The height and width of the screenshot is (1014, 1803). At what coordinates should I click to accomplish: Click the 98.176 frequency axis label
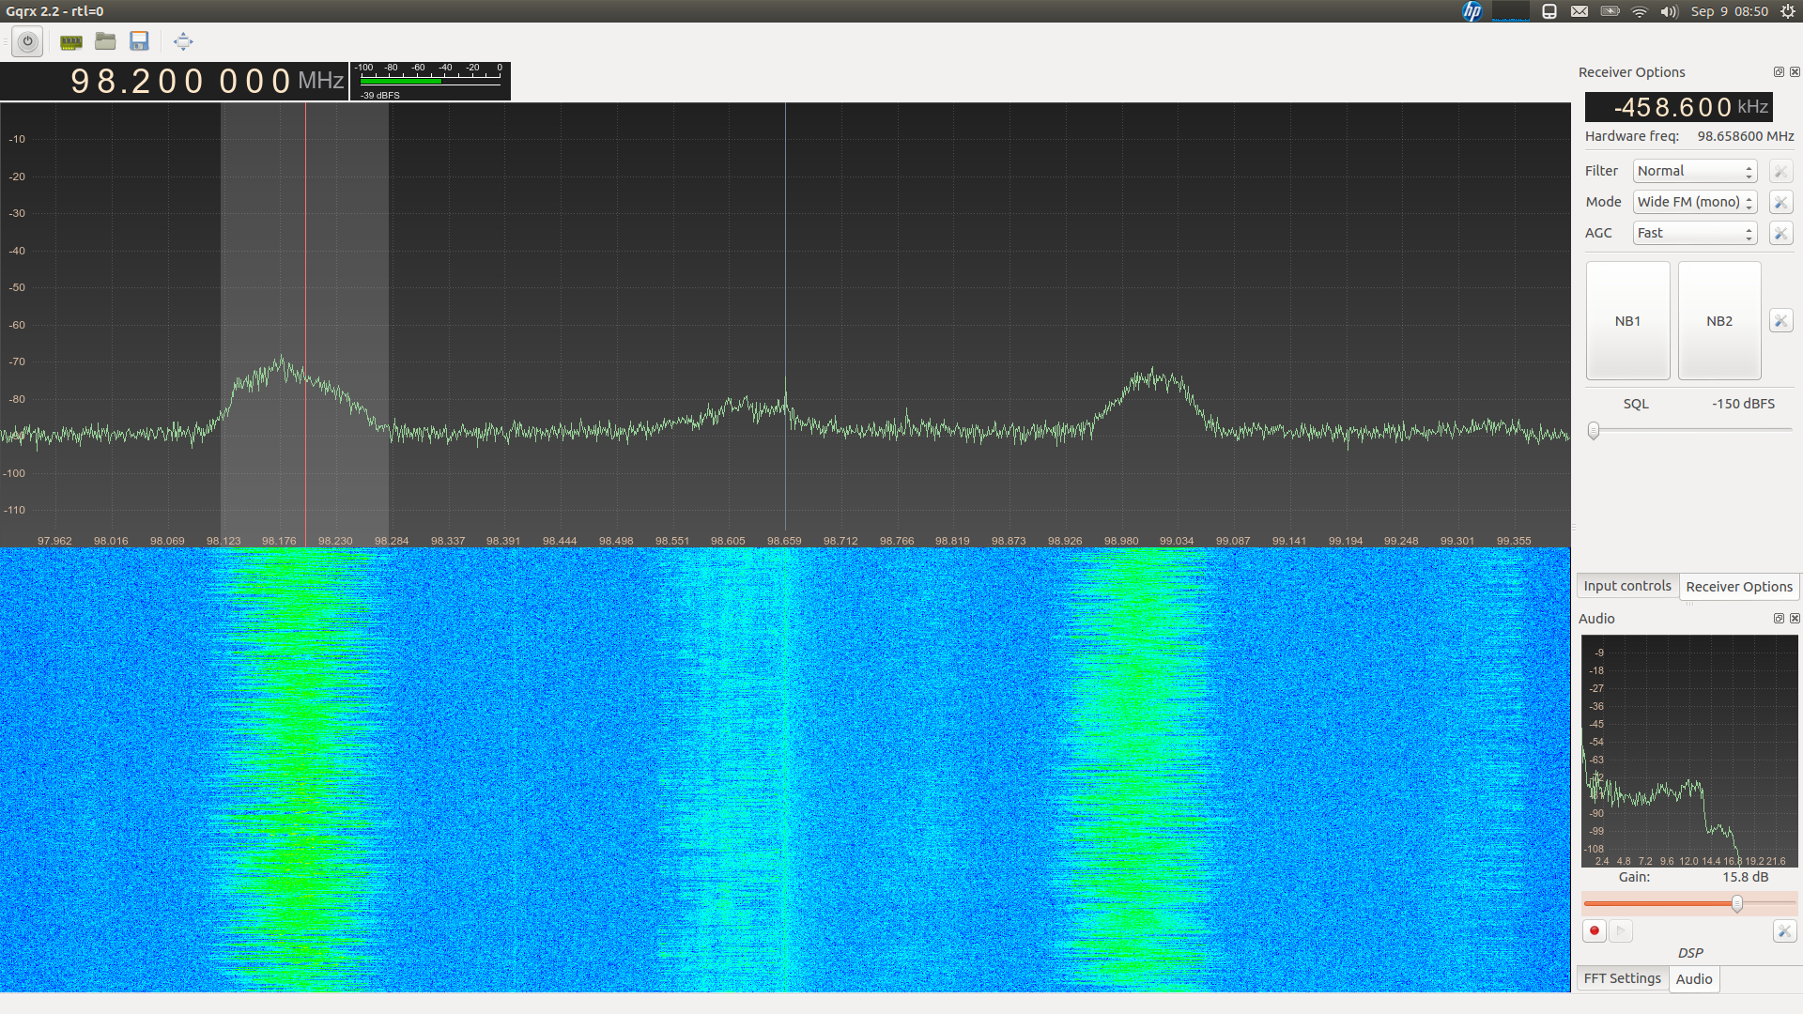coord(279,542)
